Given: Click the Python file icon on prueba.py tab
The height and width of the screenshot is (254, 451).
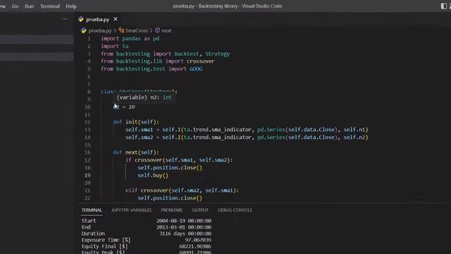Looking at the screenshot, I should (x=81, y=19).
